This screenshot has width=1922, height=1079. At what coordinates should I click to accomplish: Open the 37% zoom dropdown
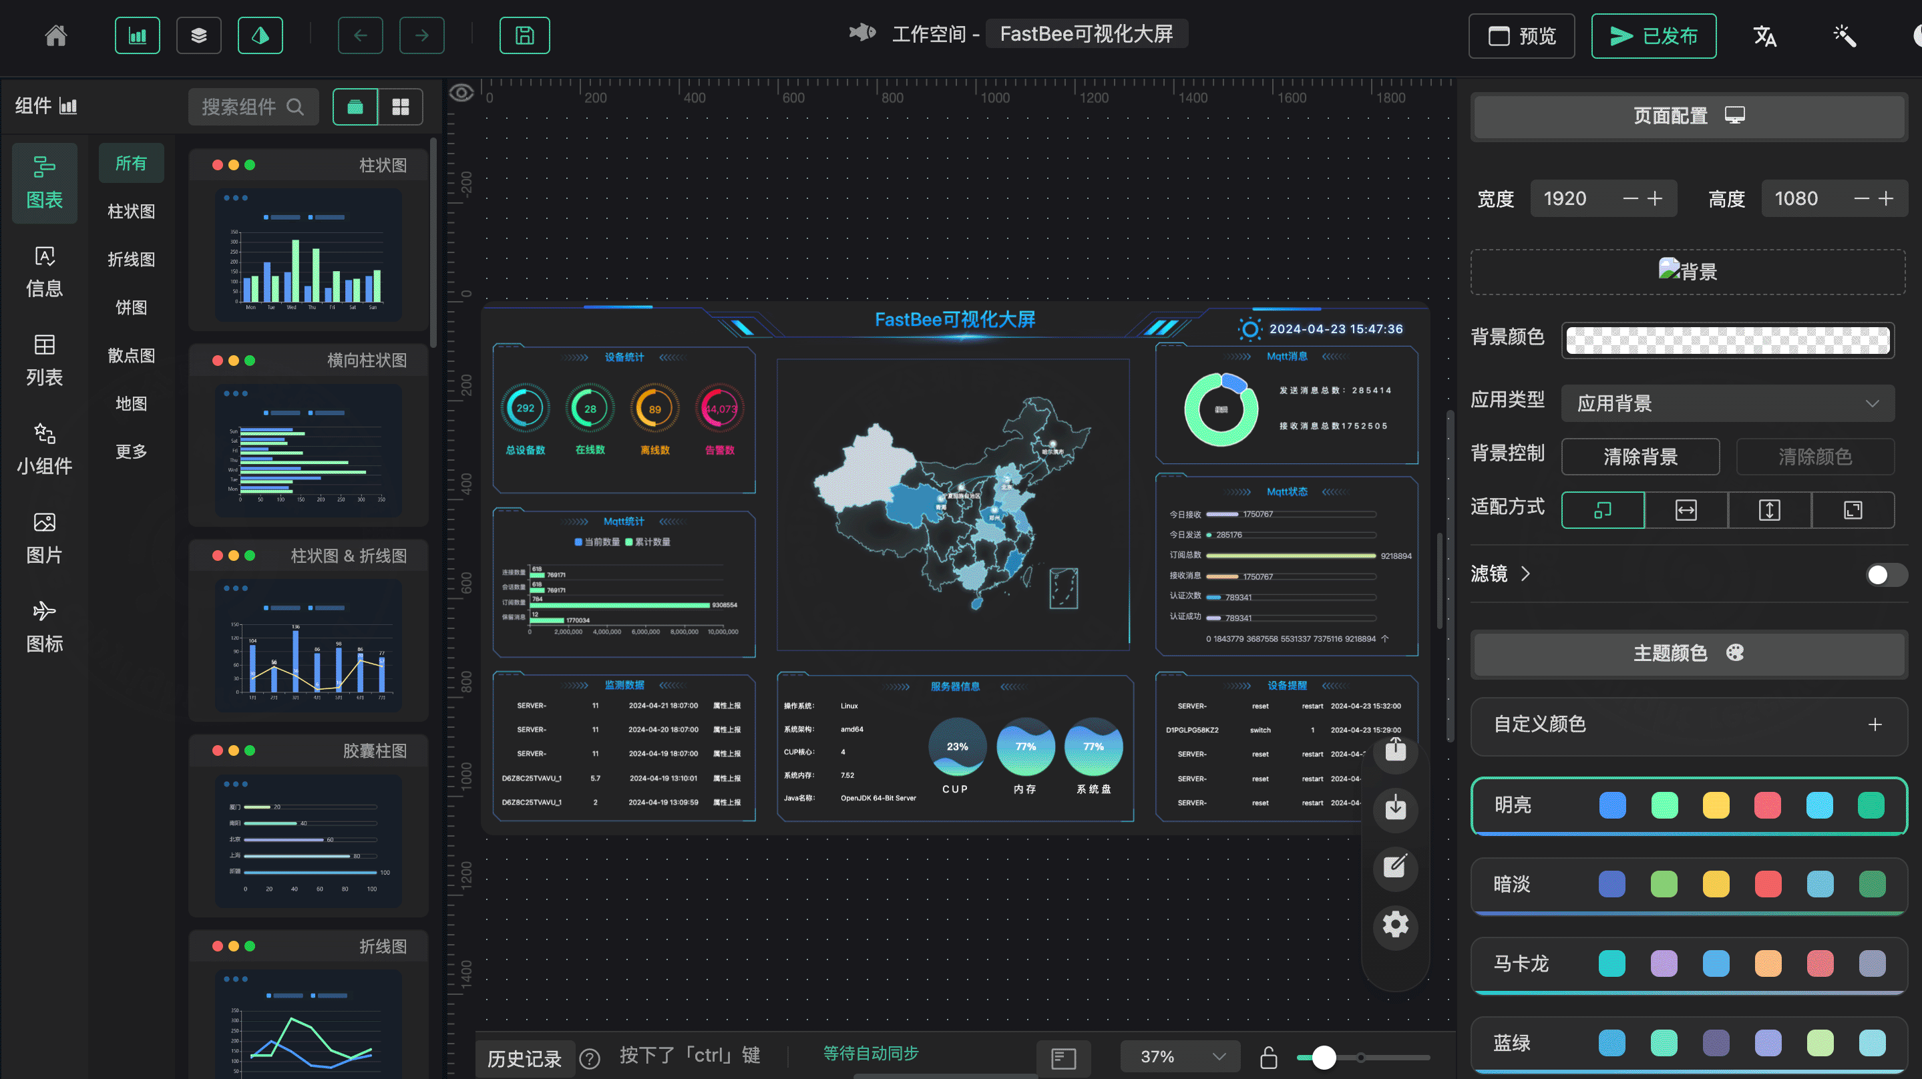click(1180, 1056)
